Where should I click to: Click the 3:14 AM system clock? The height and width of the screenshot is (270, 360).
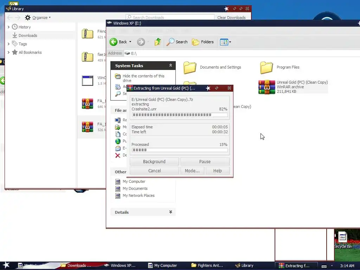(x=347, y=266)
